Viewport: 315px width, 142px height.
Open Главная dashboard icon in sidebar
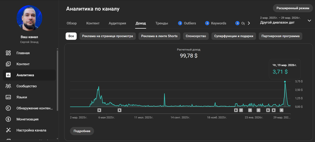[8, 53]
